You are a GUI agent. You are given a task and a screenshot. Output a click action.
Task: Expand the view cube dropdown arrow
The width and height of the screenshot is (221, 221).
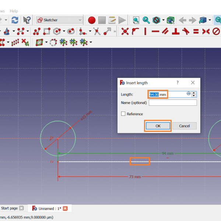pos(210,20)
